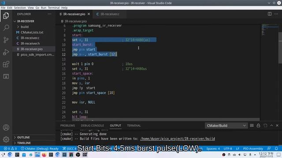Click CMake: [Debug]: Ready status item
282x158 pixels.
(40, 148)
